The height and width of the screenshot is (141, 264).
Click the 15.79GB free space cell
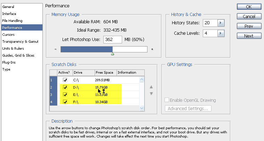tap(101, 88)
